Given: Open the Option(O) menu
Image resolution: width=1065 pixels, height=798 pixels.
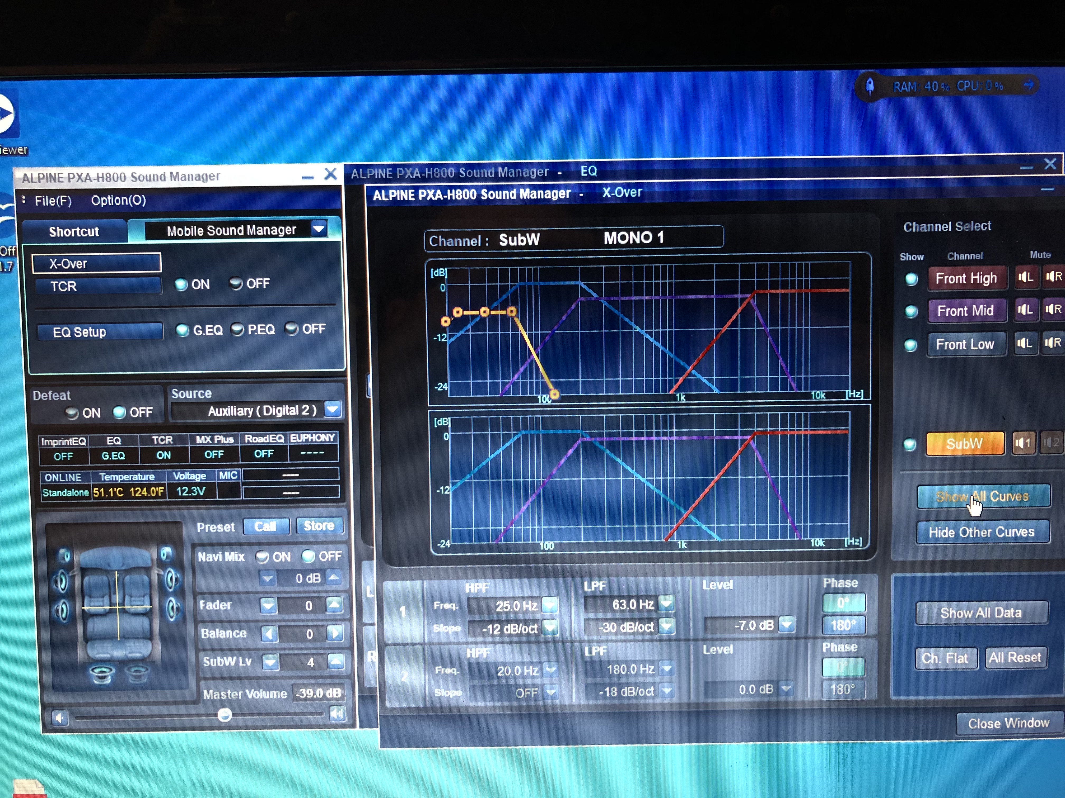Looking at the screenshot, I should click(x=118, y=200).
